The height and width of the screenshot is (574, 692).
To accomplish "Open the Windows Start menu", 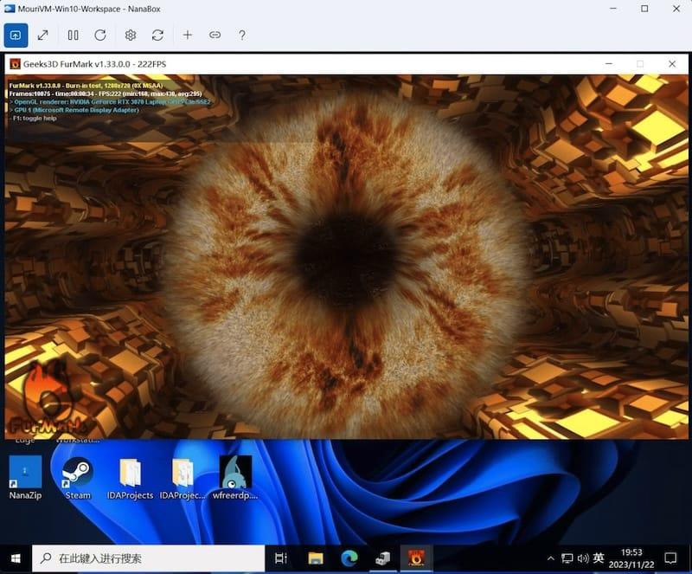I will pyautogui.click(x=16, y=558).
